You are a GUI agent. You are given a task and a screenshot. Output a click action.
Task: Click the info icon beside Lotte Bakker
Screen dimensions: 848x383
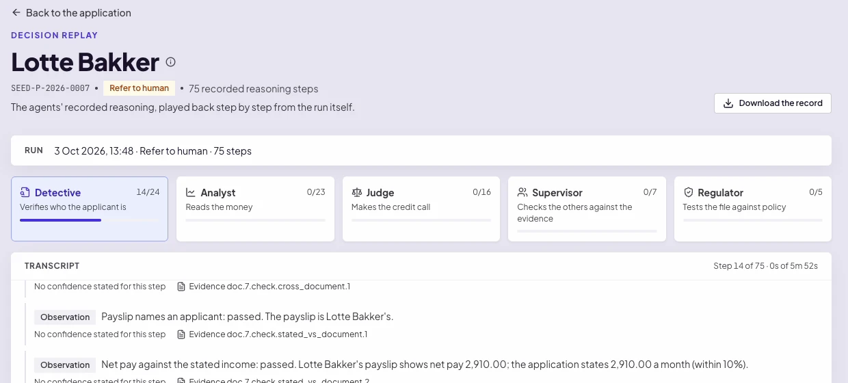click(171, 62)
